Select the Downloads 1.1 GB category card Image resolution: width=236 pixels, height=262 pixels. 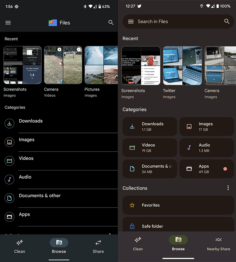pyautogui.click(x=150, y=126)
